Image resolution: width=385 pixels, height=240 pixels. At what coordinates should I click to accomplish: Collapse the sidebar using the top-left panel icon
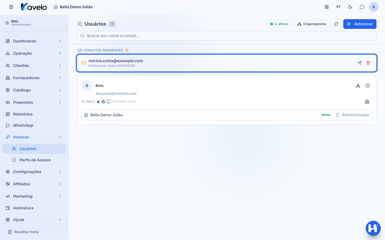point(11,7)
